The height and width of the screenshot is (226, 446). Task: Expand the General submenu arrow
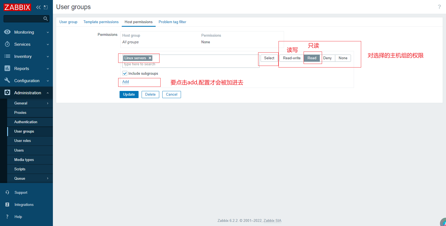(x=48, y=103)
